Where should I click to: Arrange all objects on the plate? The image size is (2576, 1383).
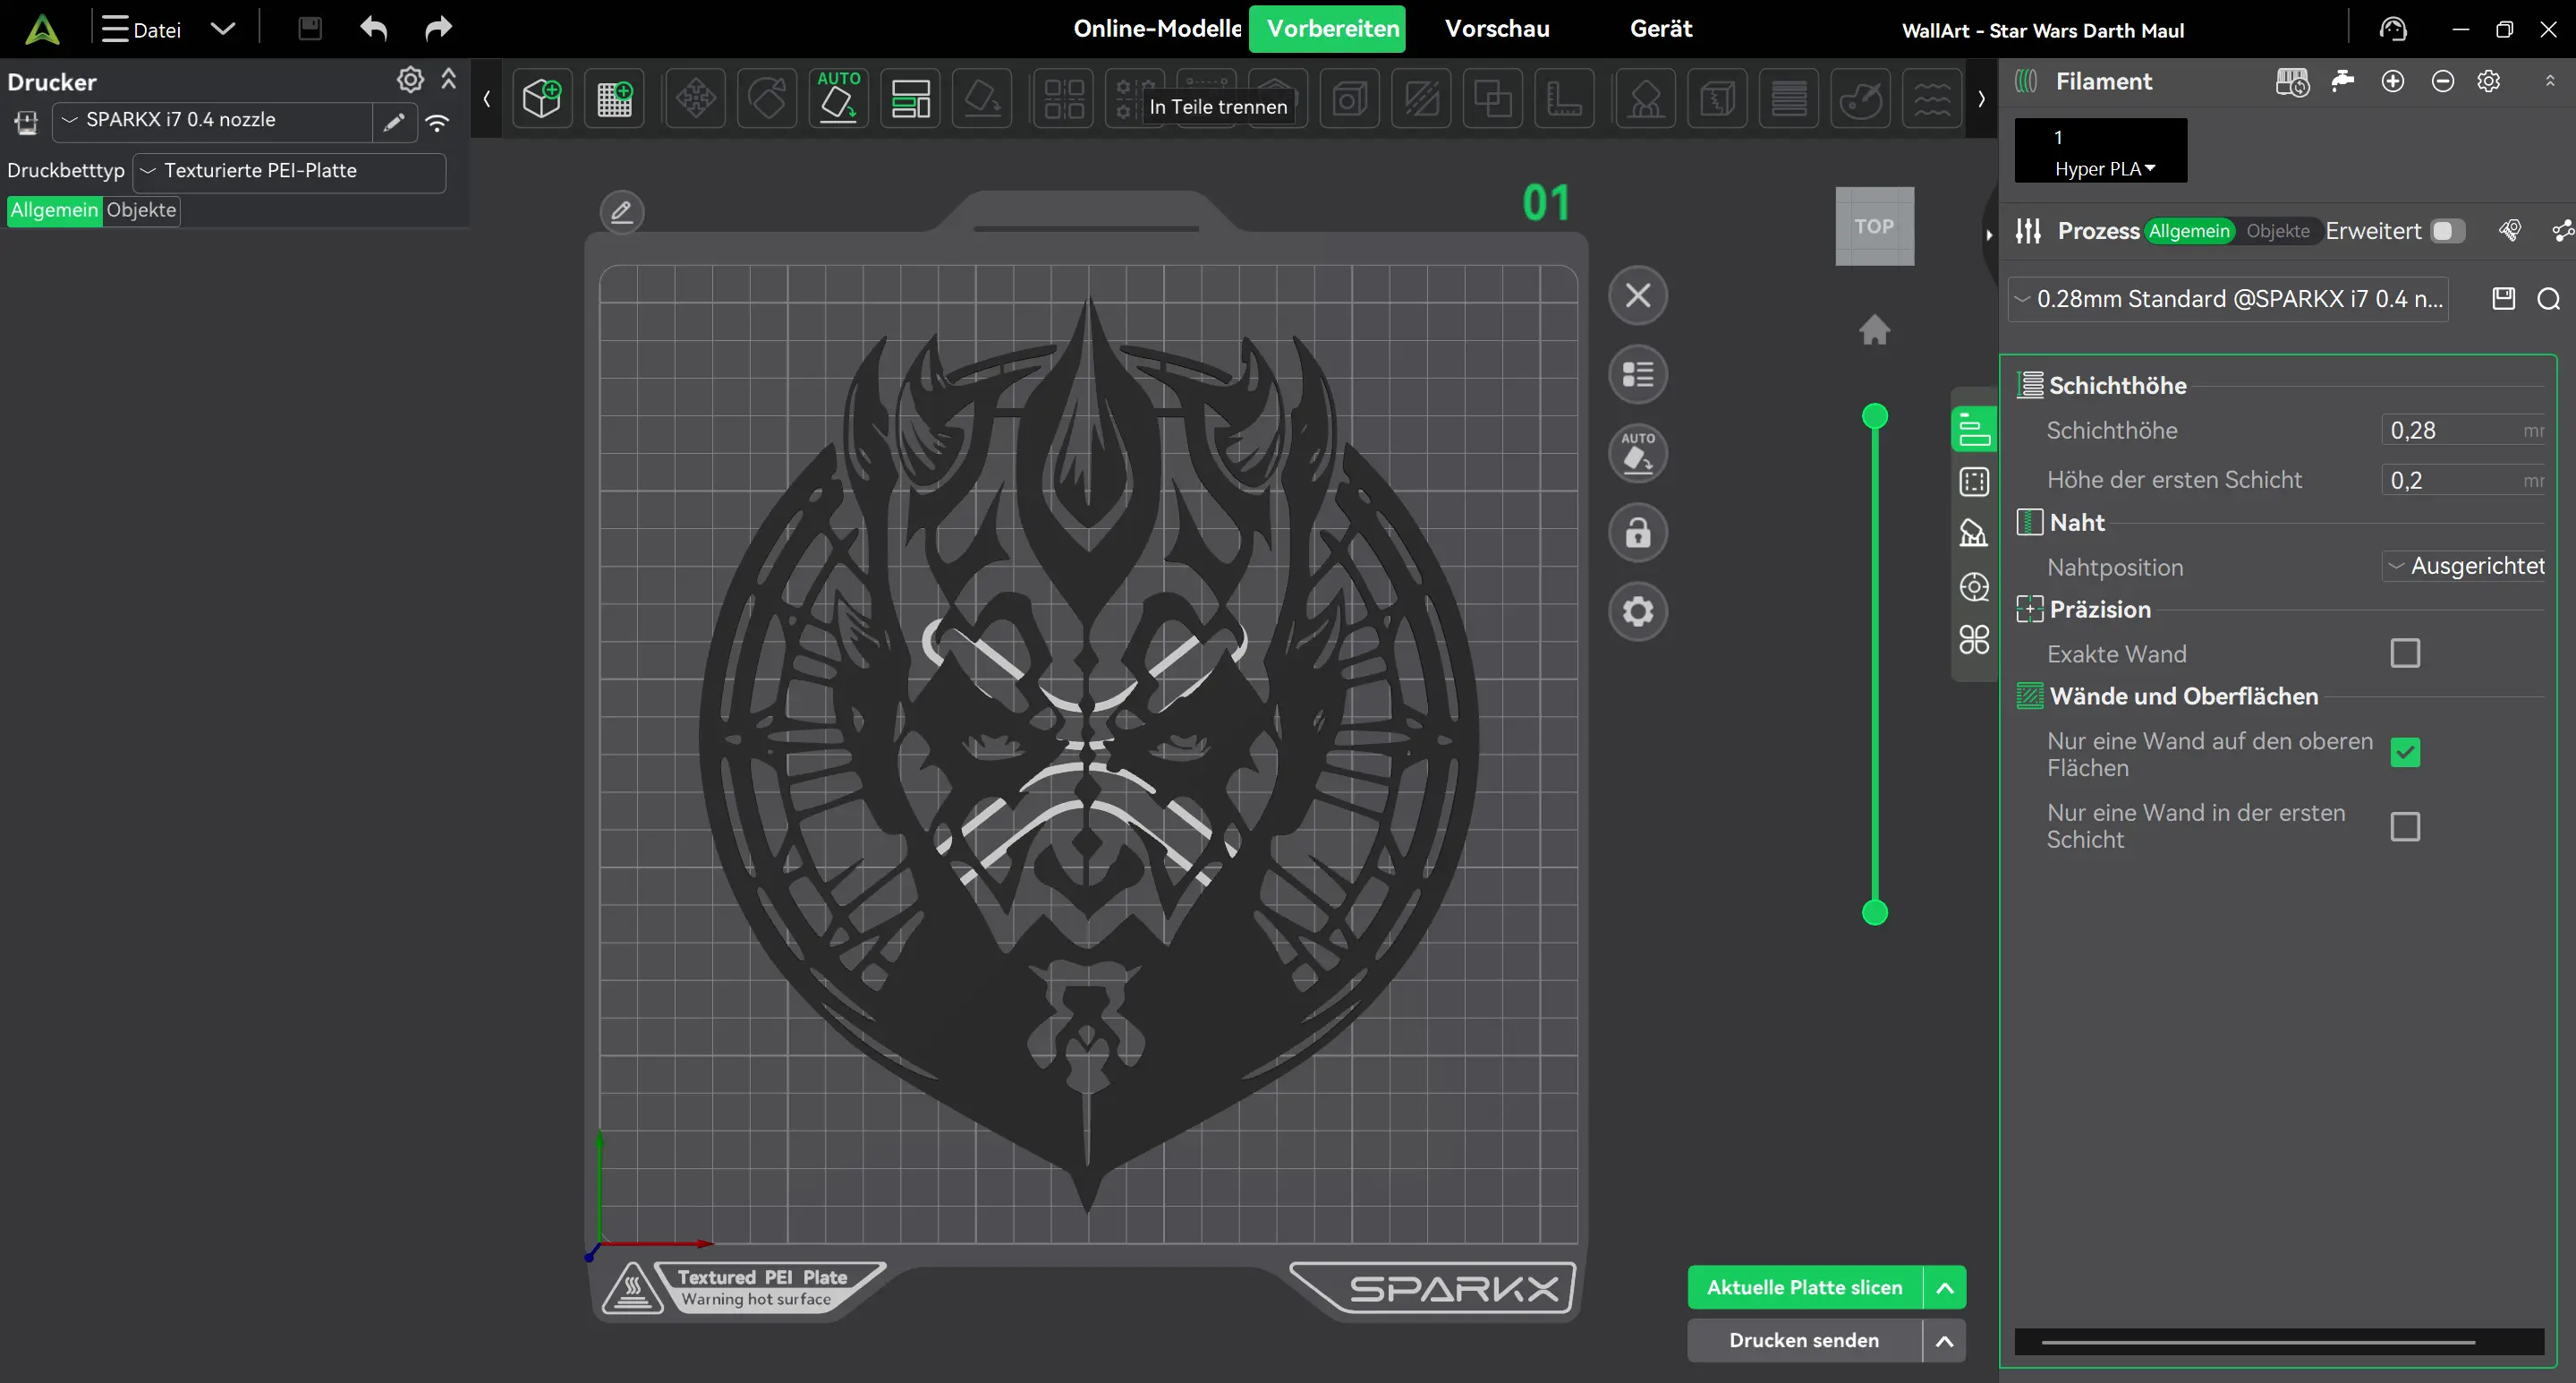tap(910, 98)
